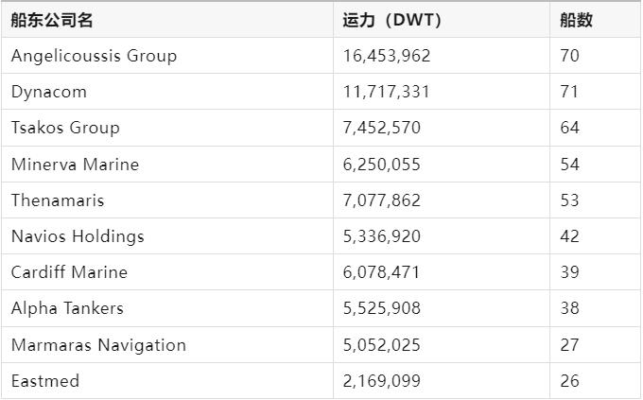Viewport: 643px width, 400px height.
Task: Click the Thenamaris cell
Action: [x=167, y=200]
